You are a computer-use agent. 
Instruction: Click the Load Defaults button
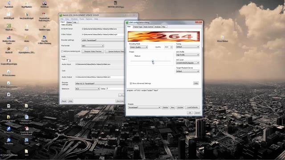click(192, 108)
